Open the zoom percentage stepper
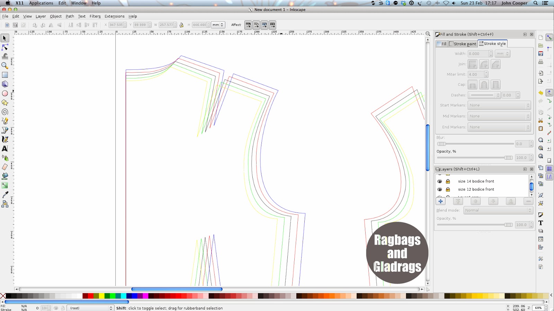Image resolution: width=554 pixels, height=311 pixels. coord(546,308)
